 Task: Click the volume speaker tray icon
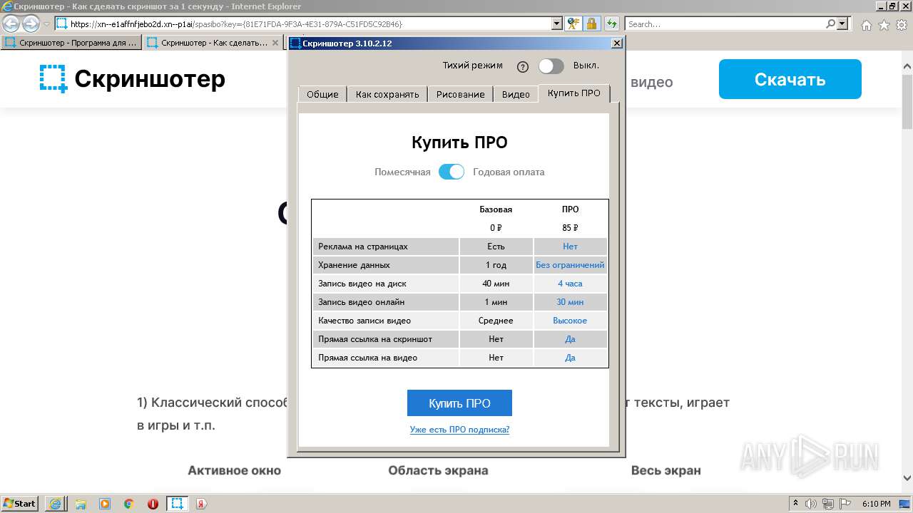tap(810, 504)
